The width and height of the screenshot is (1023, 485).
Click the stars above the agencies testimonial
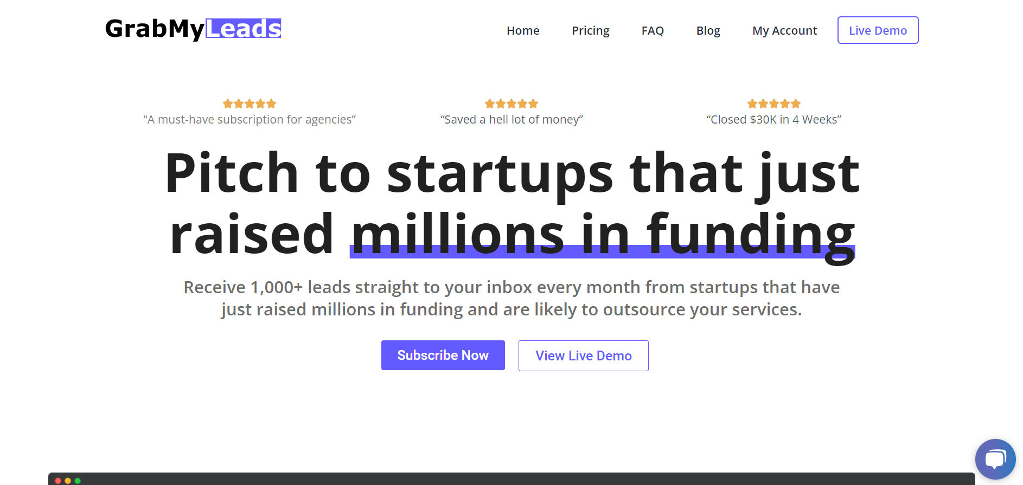pos(250,104)
